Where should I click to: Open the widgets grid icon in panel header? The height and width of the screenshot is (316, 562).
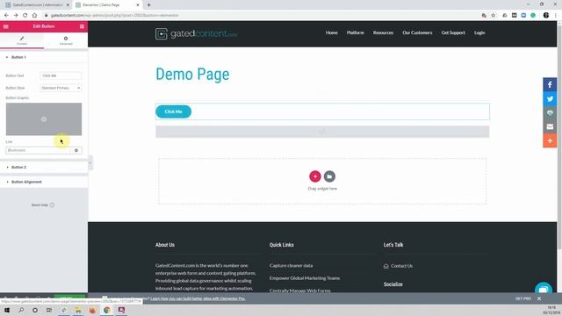click(82, 26)
